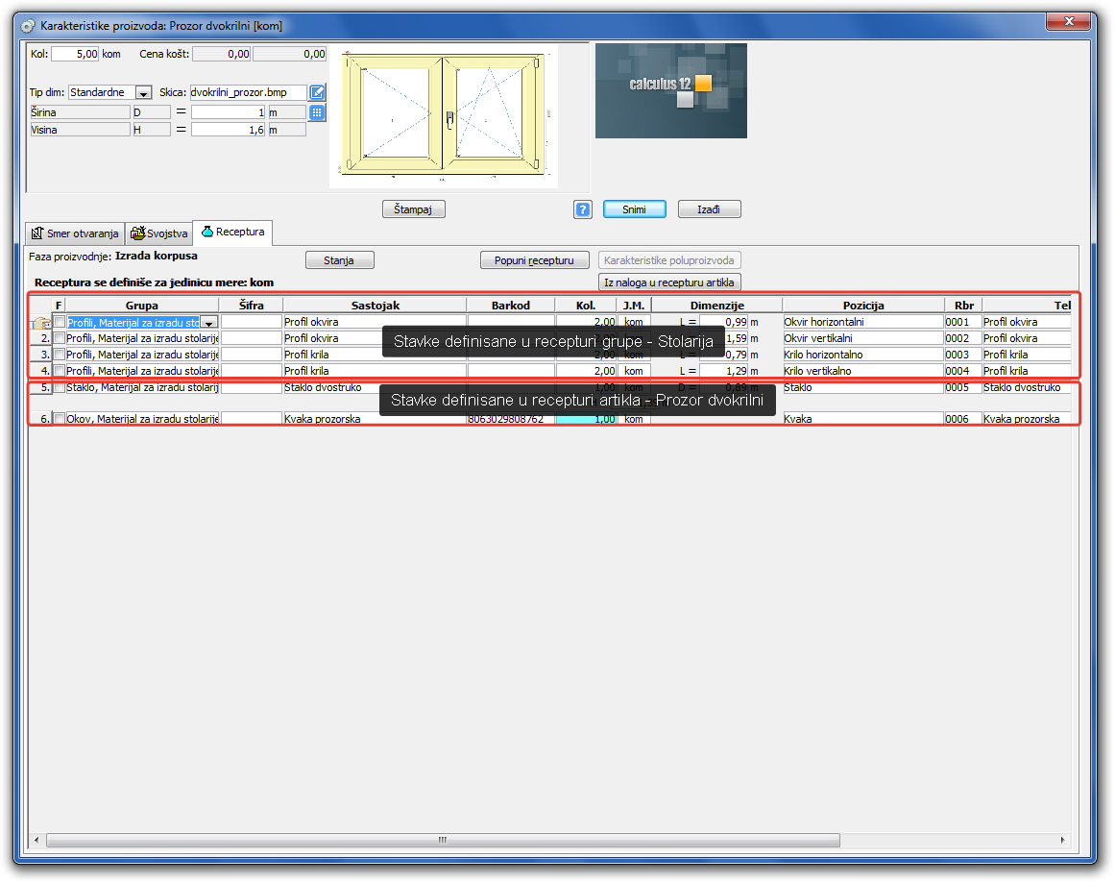1115x883 pixels.
Task: Click the horizontal scrollbar thumb
Action: (x=442, y=840)
